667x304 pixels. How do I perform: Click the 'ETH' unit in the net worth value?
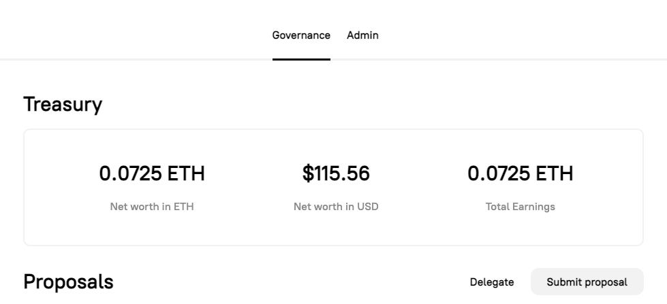[187, 174]
